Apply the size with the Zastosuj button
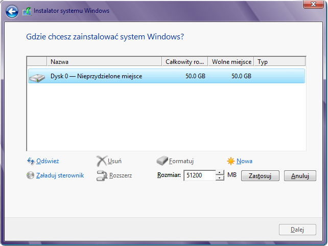The height and width of the screenshot is (246, 328). (x=260, y=175)
